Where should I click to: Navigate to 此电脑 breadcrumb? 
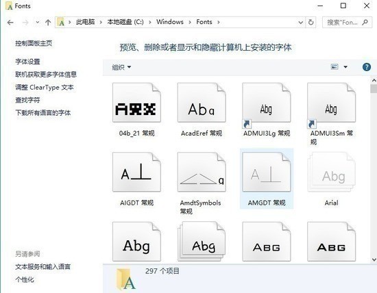(x=86, y=22)
